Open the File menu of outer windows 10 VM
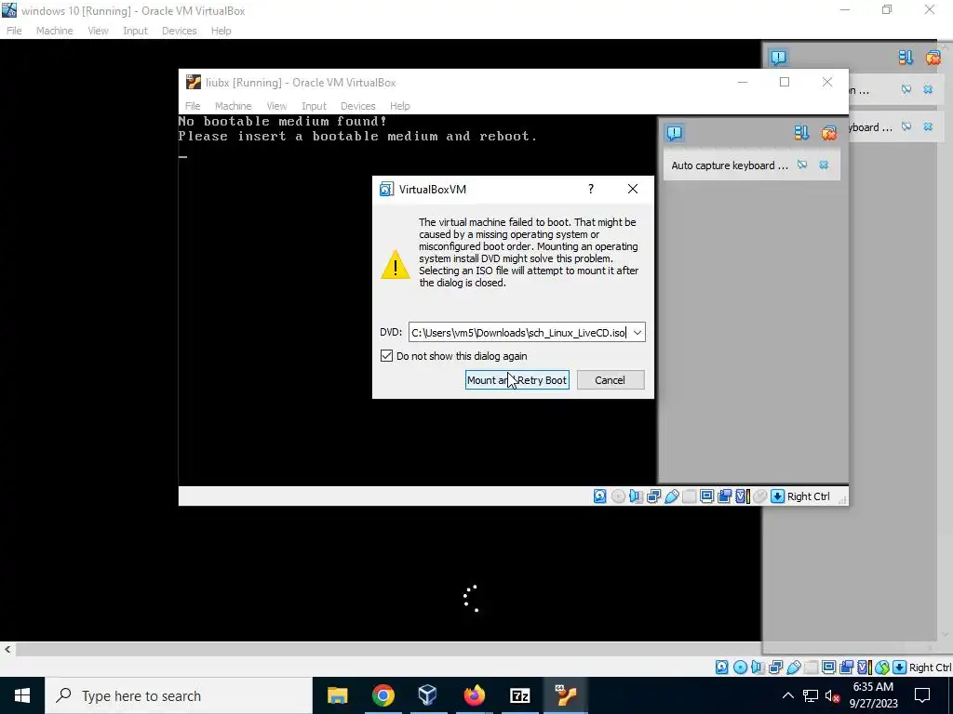 coord(14,31)
